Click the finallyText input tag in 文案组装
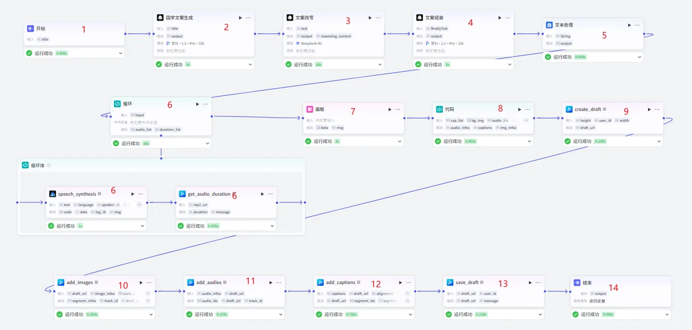 [437, 29]
